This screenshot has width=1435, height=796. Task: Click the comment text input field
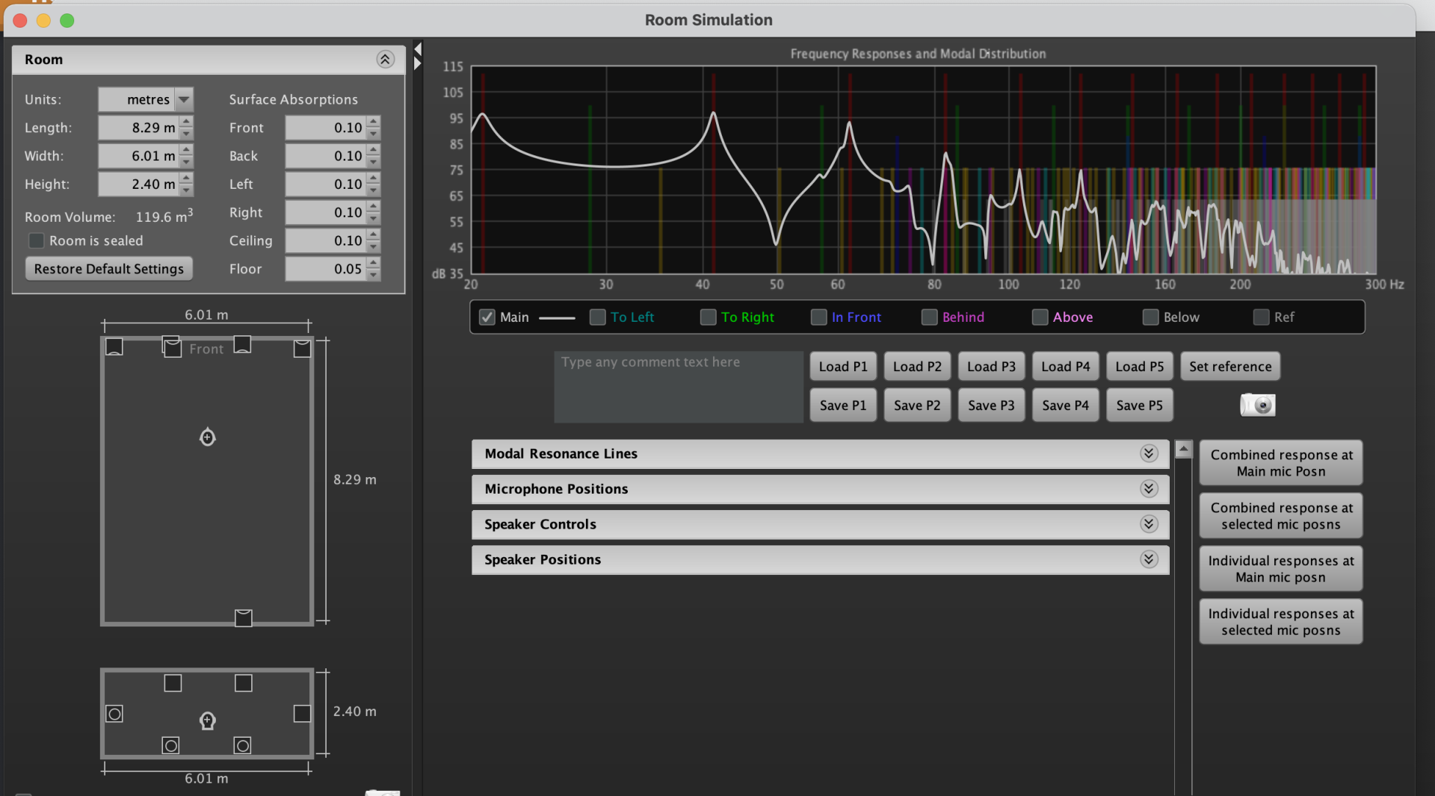pos(678,387)
